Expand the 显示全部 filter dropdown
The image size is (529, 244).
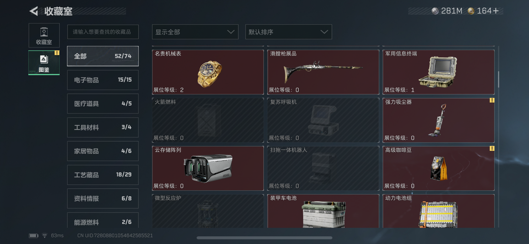(195, 32)
